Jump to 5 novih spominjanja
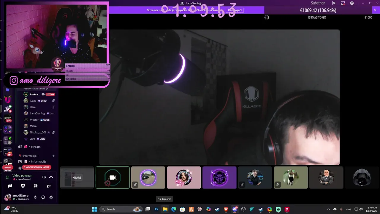The width and height of the screenshot is (380, 214). click(37, 167)
